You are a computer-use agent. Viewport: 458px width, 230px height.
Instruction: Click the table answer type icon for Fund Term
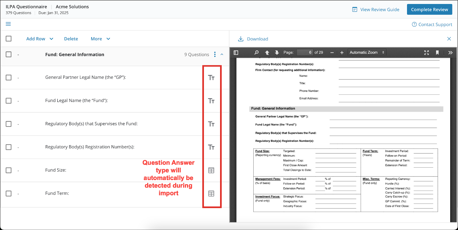point(211,194)
